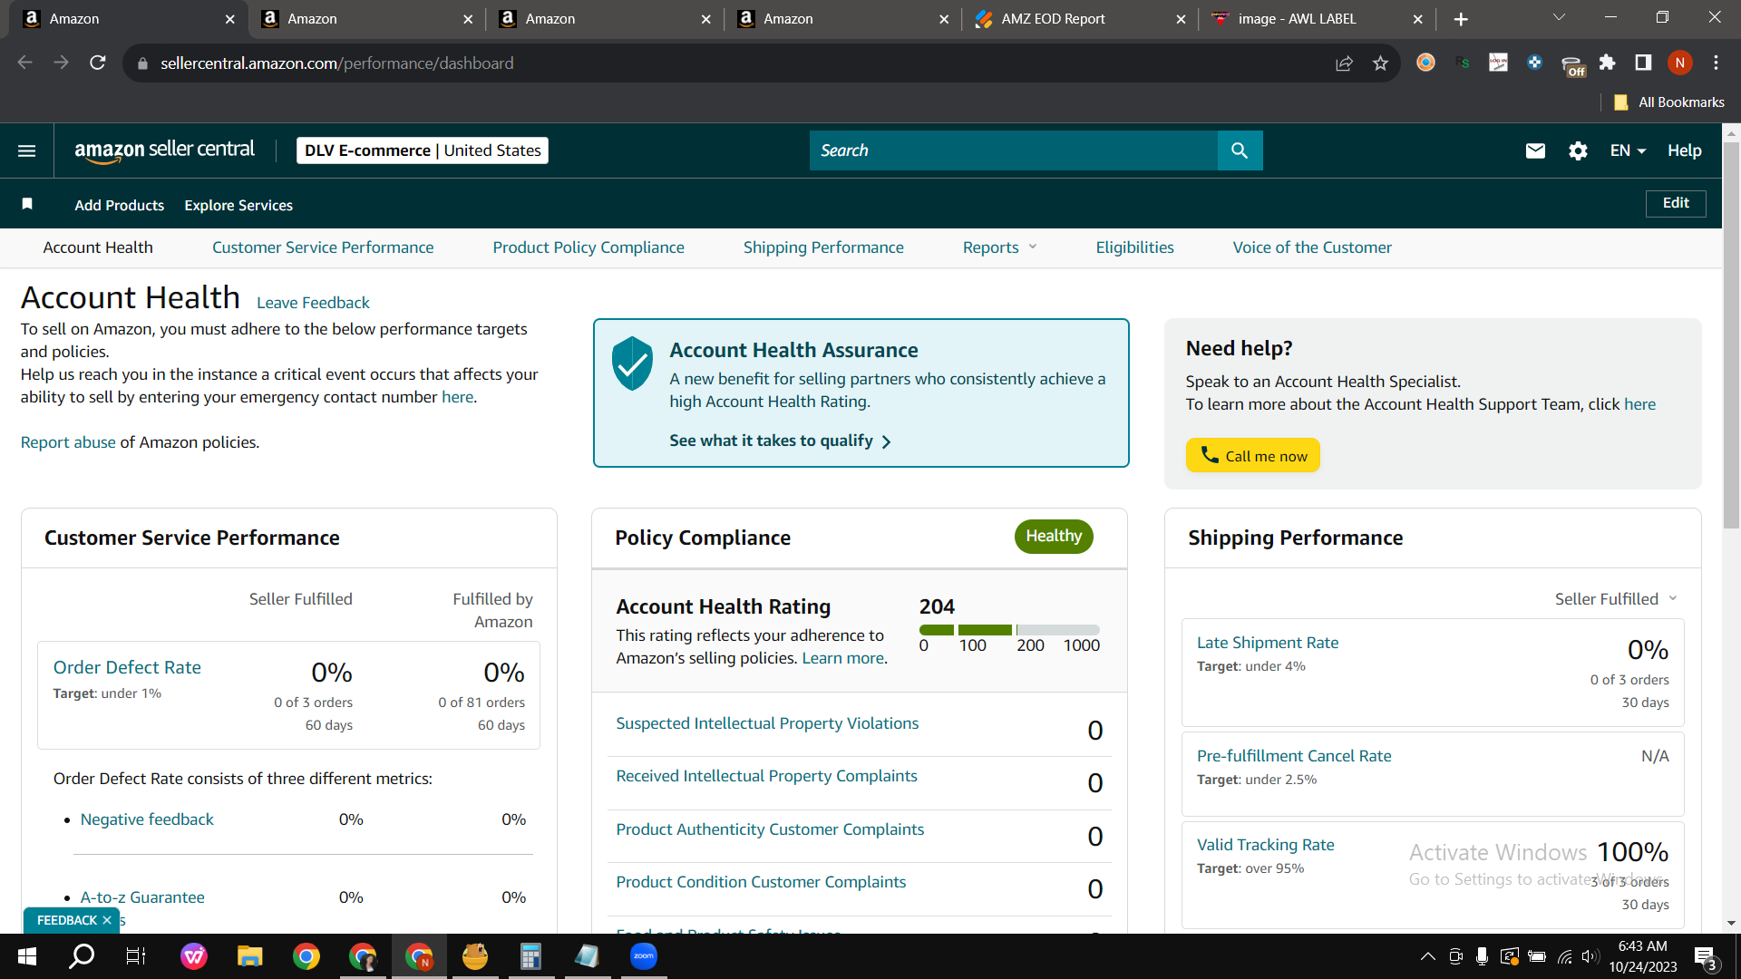The width and height of the screenshot is (1741, 979).
Task: Select the Account Health tab
Action: point(98,247)
